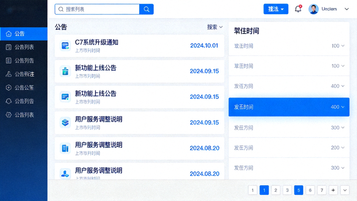Screen dimensions: 357x201
Task: Open the 搜法 dropdown button
Action: (276, 9)
